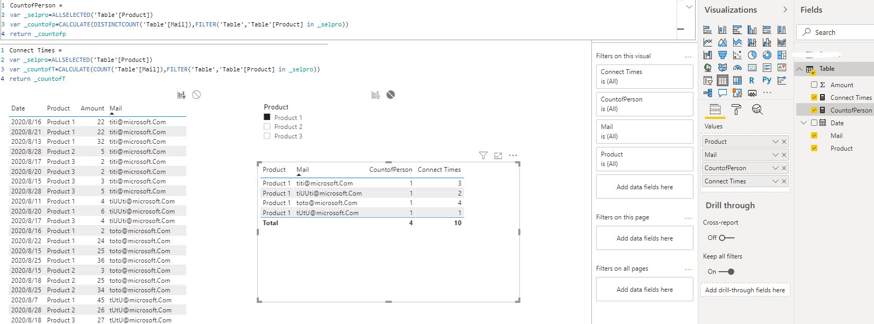
Task: Get more visuals via ellipsis
Action: [767, 93]
